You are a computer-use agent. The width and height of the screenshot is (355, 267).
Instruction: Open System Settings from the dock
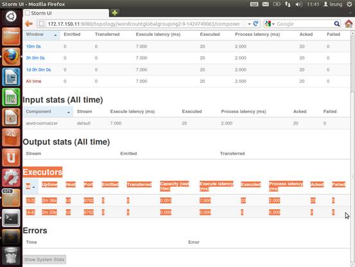pos(11,178)
